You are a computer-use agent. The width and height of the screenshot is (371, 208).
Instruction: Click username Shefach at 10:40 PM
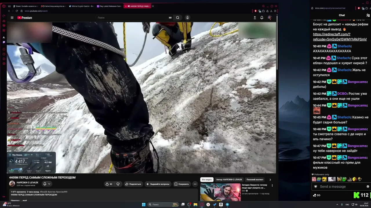[x=344, y=46]
